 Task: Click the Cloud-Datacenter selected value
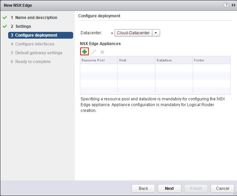[x=133, y=33]
